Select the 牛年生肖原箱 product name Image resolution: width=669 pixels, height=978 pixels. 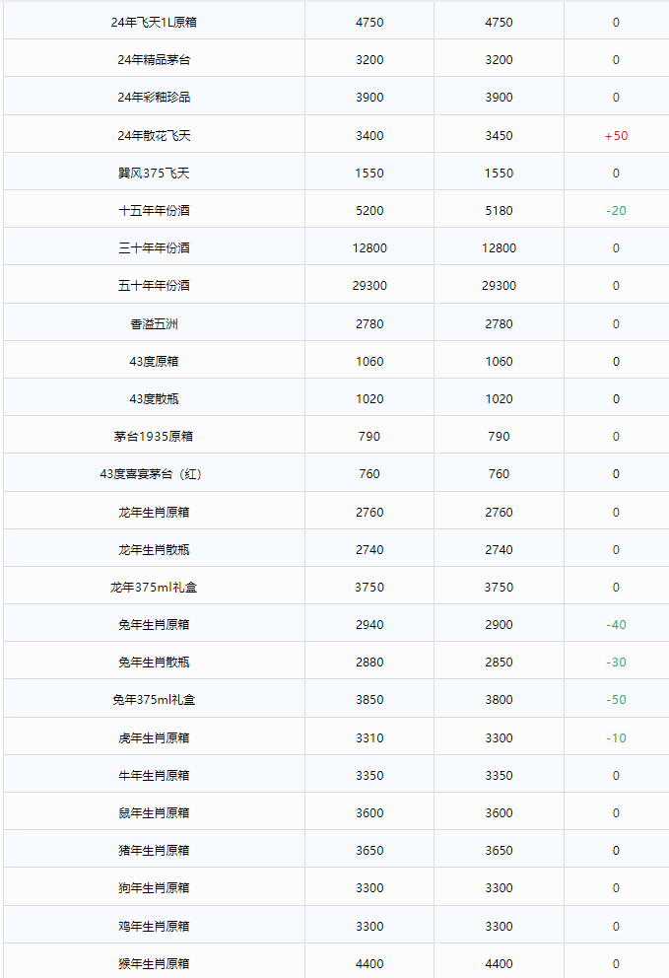click(x=154, y=776)
